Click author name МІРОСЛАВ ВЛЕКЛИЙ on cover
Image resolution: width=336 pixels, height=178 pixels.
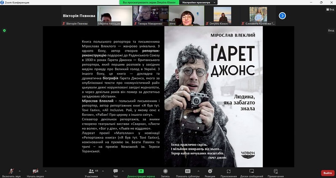point(233,35)
